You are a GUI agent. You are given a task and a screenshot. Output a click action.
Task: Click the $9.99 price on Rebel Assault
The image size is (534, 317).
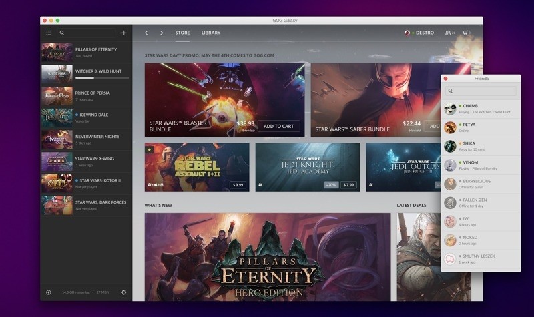(238, 185)
